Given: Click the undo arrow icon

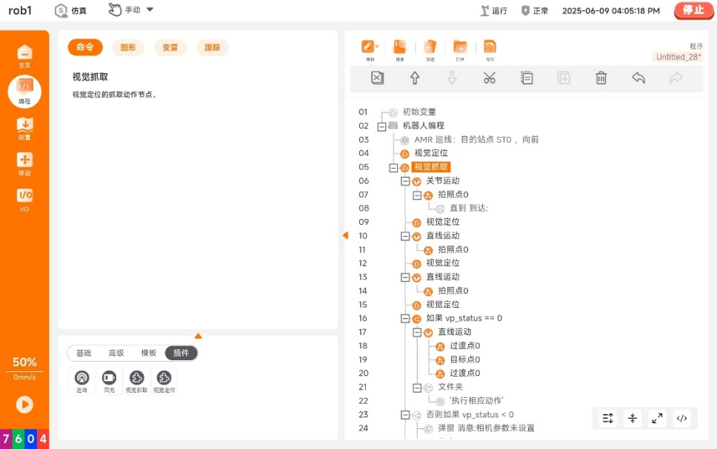Looking at the screenshot, I should 638,78.
